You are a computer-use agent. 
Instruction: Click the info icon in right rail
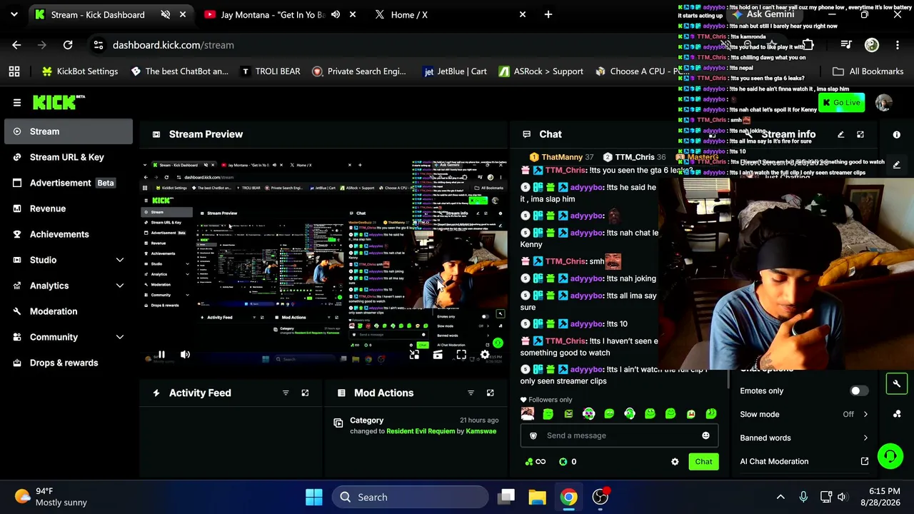click(x=897, y=134)
